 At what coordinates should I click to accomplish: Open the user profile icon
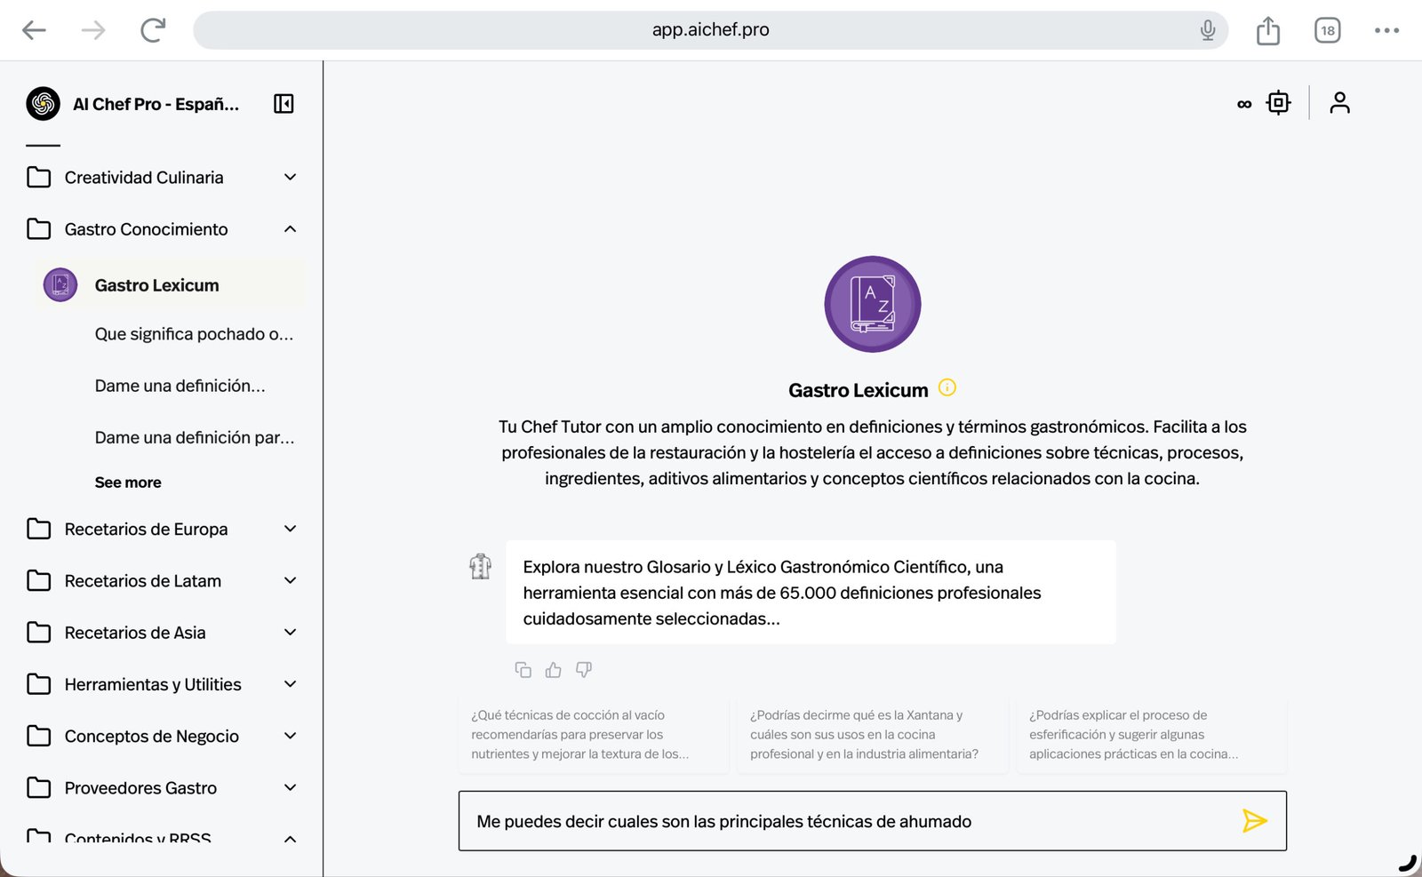coord(1339,103)
